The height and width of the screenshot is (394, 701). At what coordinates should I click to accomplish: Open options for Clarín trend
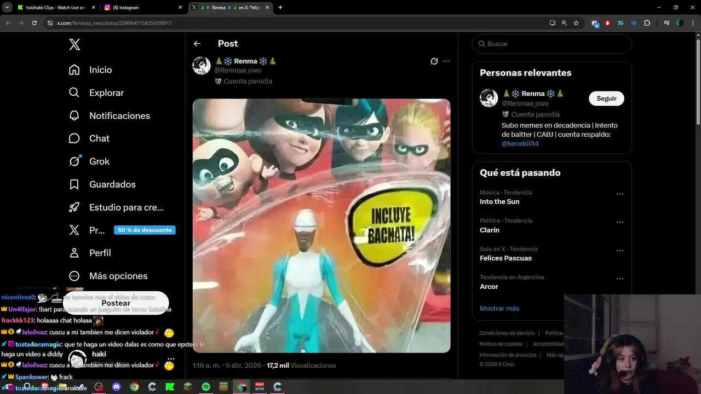[619, 222]
